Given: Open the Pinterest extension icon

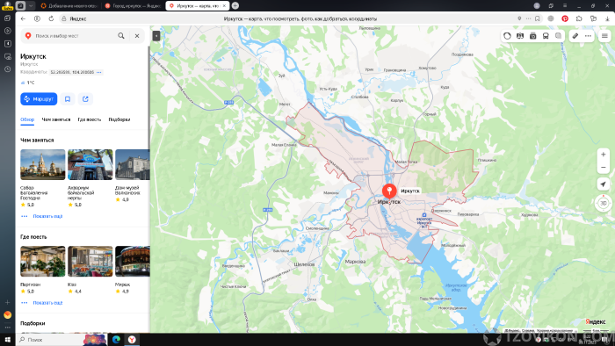Looking at the screenshot, I should (x=565, y=18).
